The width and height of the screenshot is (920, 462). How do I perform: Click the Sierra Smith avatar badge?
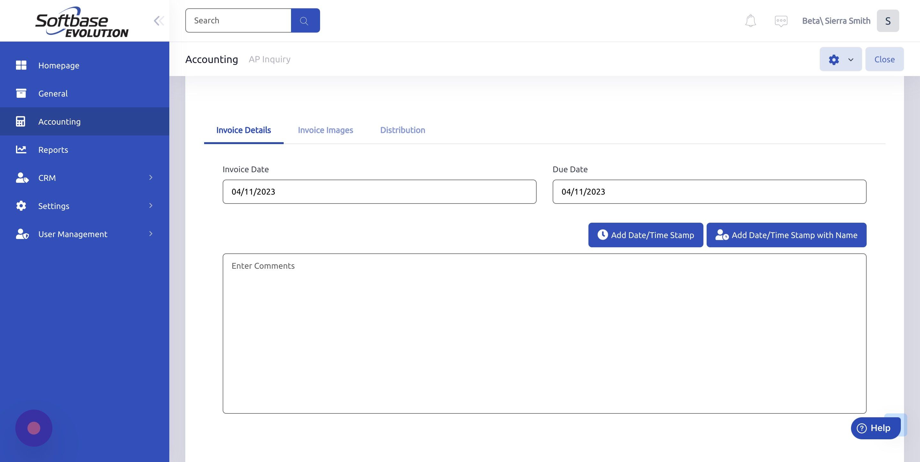coord(888,20)
